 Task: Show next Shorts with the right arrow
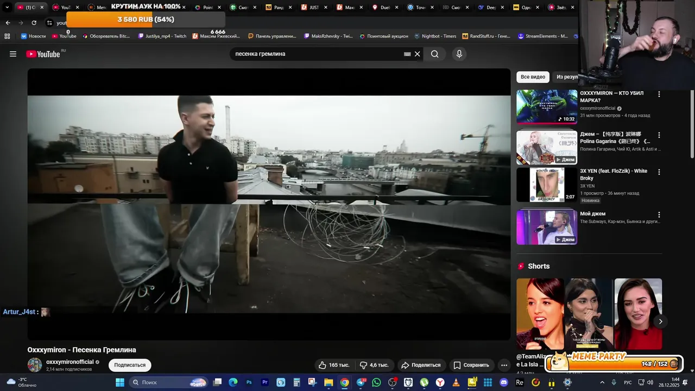[x=660, y=321]
